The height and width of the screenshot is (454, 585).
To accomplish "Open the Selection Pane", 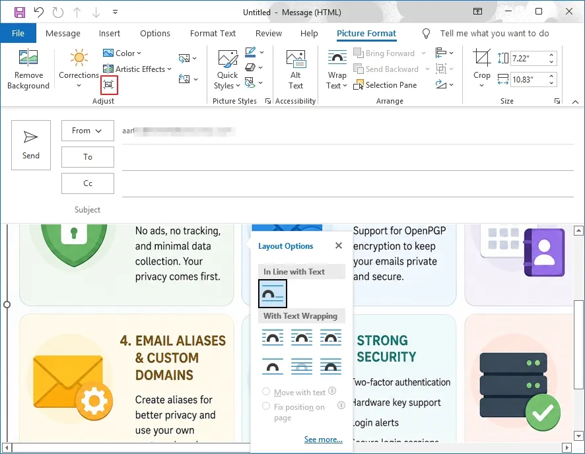I will coord(385,85).
